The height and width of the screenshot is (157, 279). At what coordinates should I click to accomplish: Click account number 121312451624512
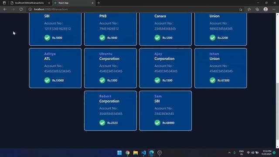pos(58,29)
